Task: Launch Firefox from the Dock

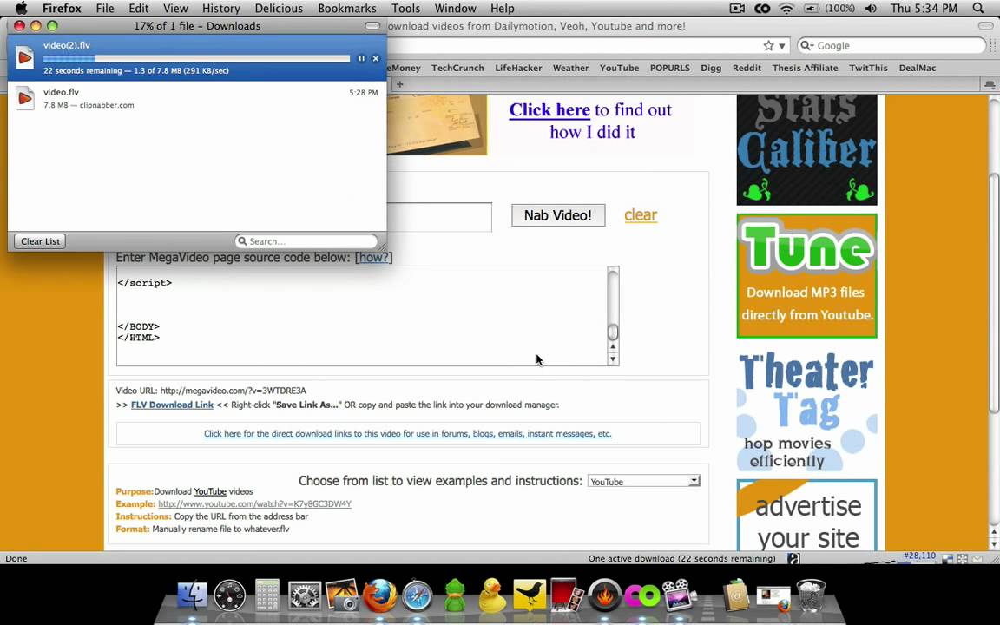Action: point(379,596)
